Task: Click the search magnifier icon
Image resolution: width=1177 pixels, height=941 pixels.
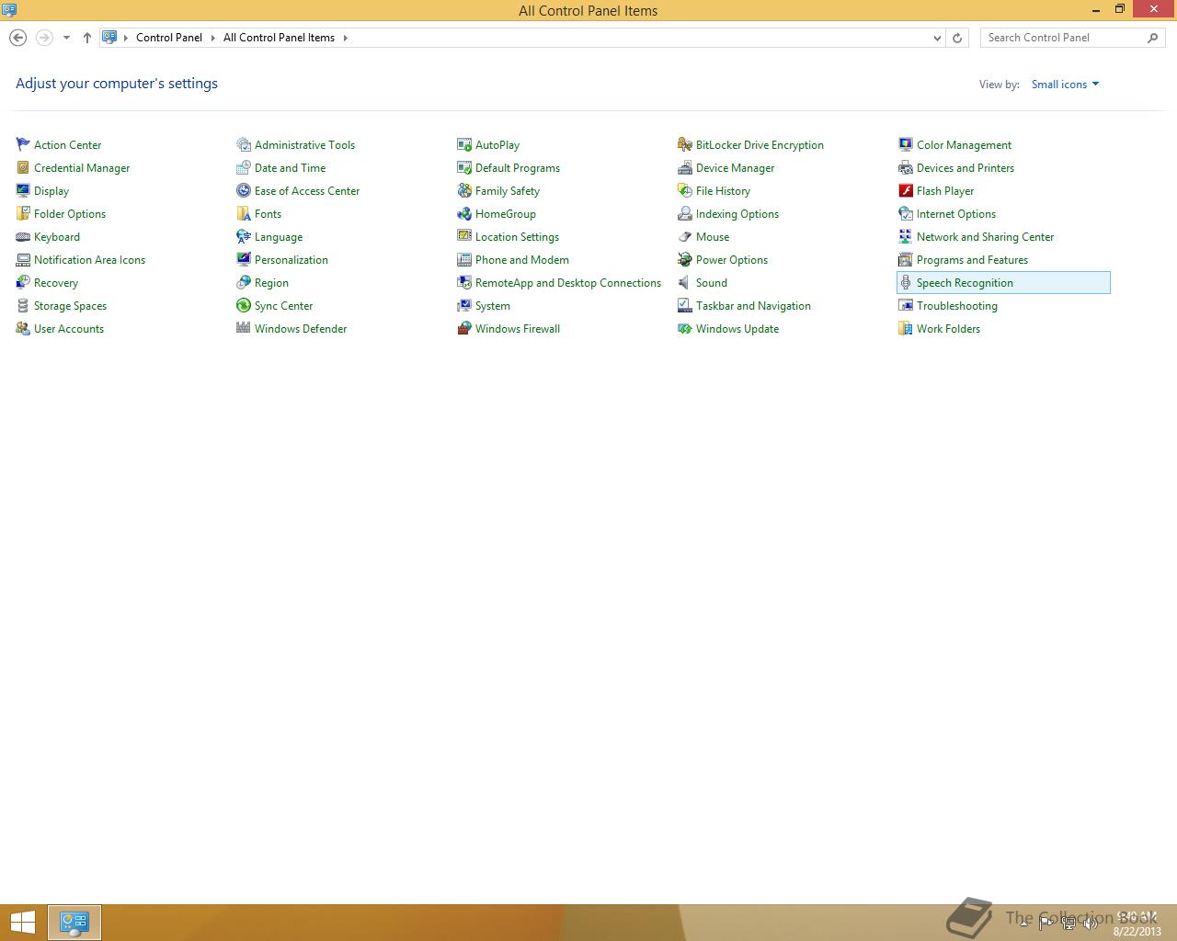Action: [x=1153, y=38]
